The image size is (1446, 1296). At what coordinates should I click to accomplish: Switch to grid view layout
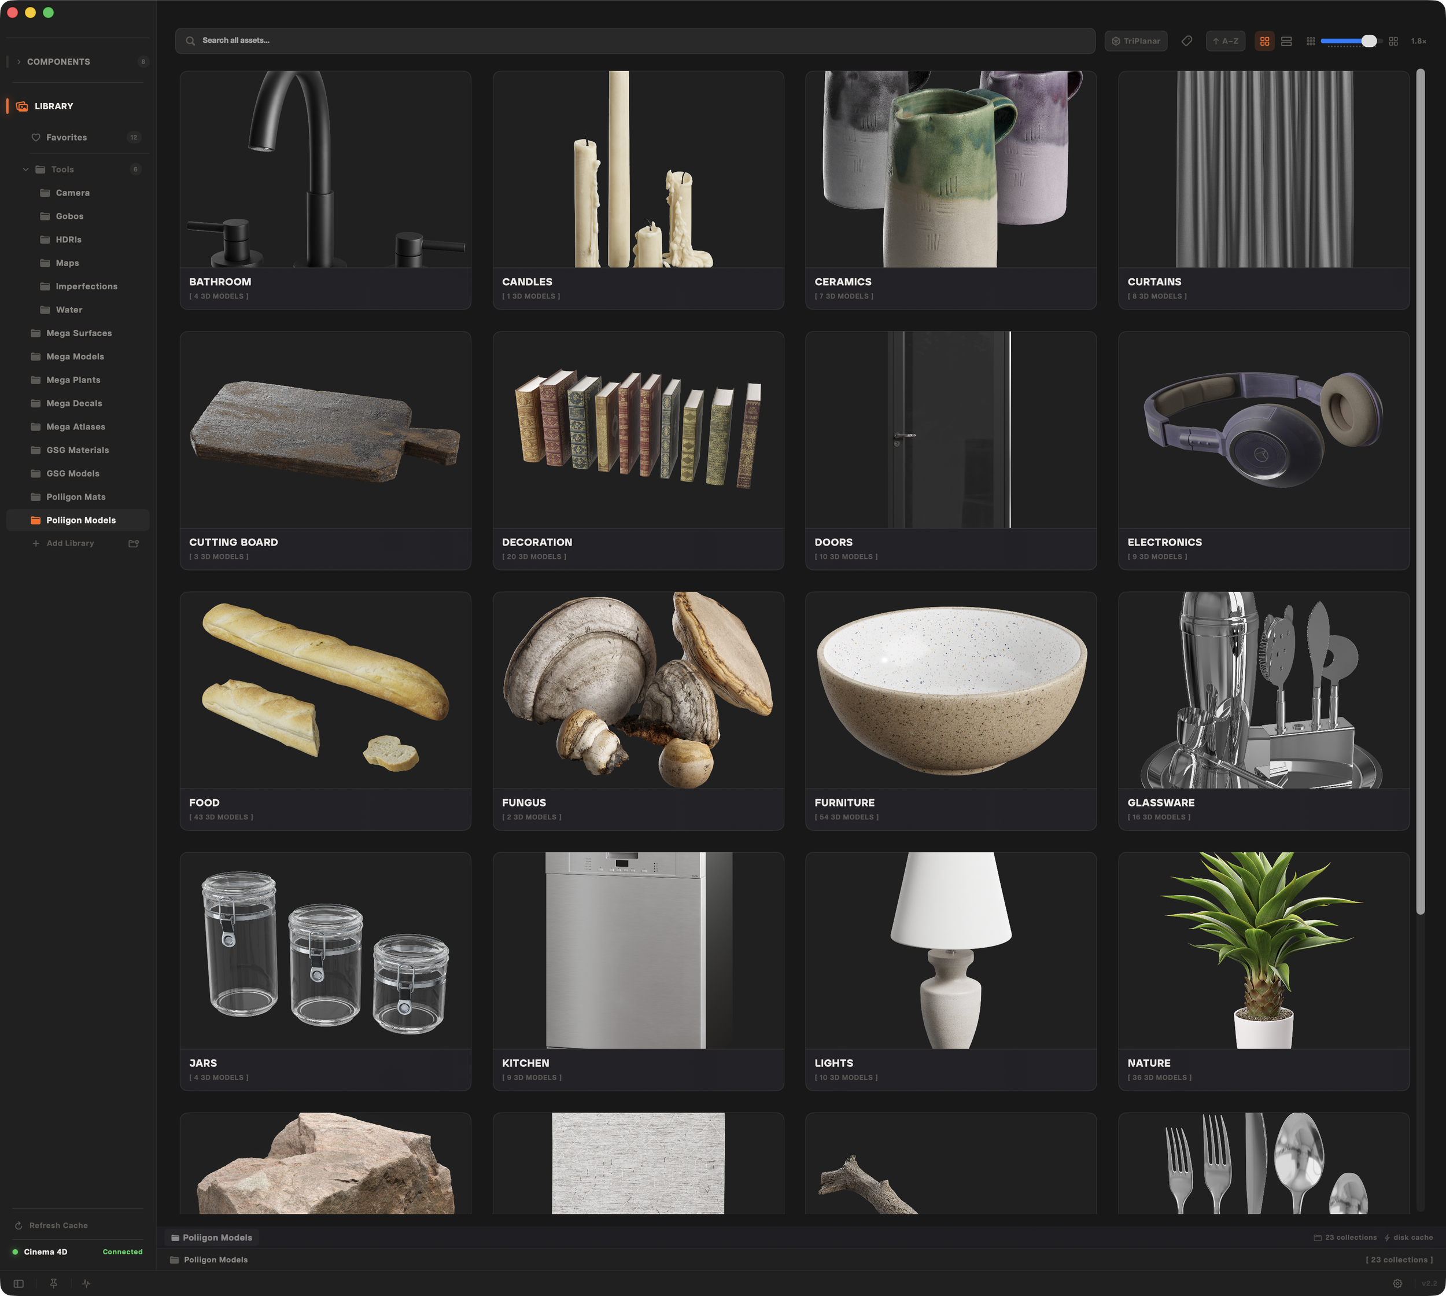coord(1264,41)
